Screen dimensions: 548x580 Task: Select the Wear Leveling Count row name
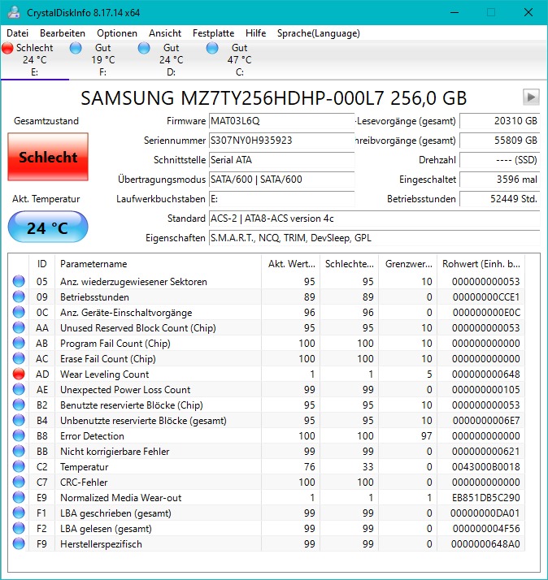(x=104, y=374)
